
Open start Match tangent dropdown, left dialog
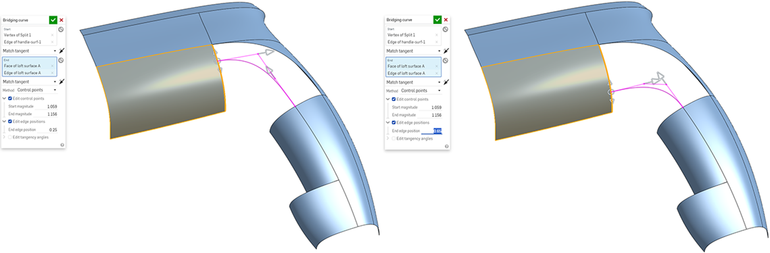click(29, 51)
